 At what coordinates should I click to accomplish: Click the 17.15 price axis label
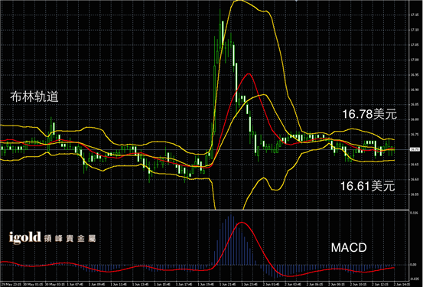(415, 15)
